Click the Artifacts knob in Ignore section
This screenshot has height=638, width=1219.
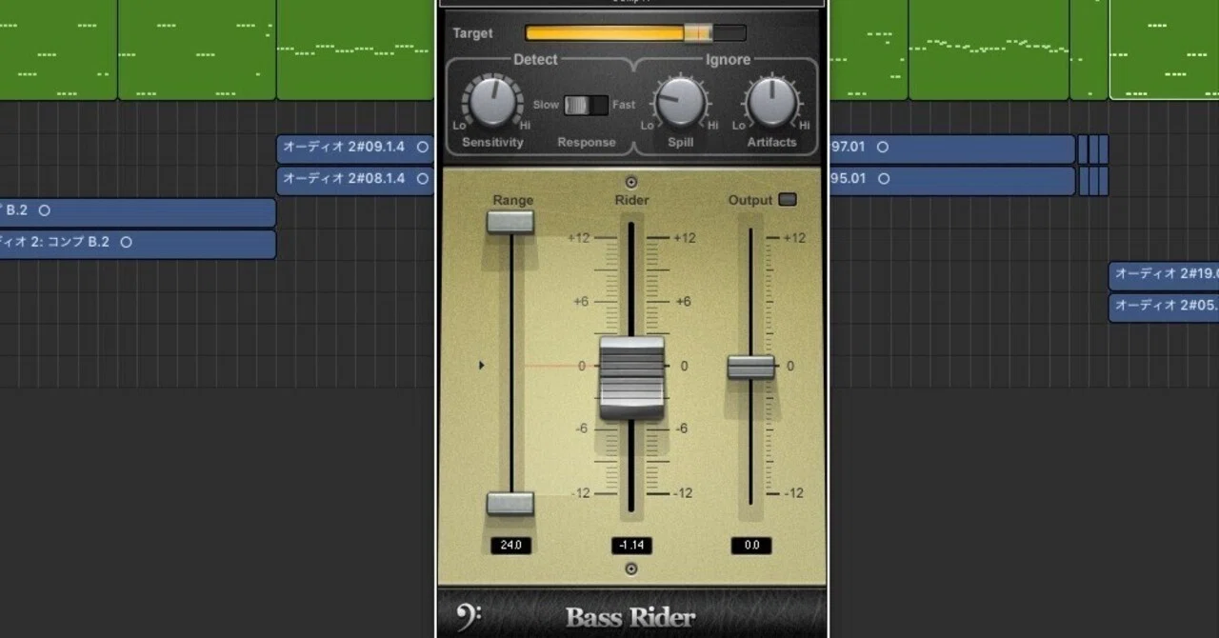click(771, 103)
